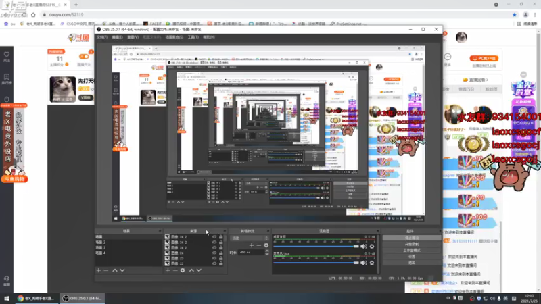Adjust the 麦克风/Aux volume slider
Image resolution: width=541 pixels, height=304 pixels.
click(x=316, y=263)
